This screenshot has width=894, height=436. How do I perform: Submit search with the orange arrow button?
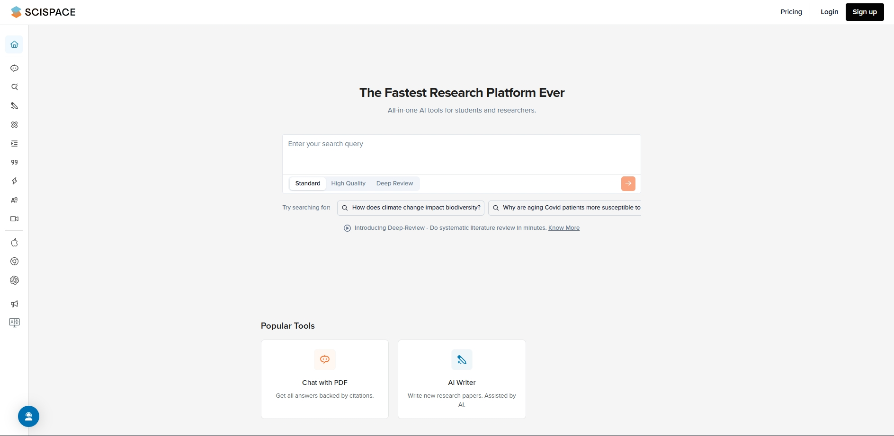628,183
